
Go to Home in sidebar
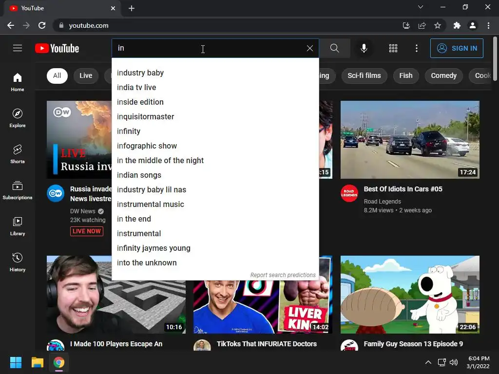18,82
